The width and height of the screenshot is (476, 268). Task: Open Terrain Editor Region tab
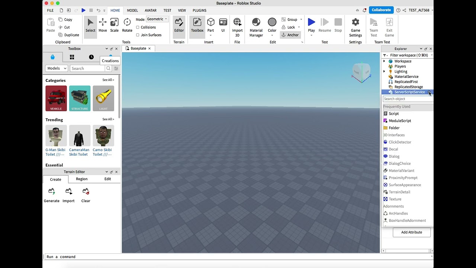point(82,179)
